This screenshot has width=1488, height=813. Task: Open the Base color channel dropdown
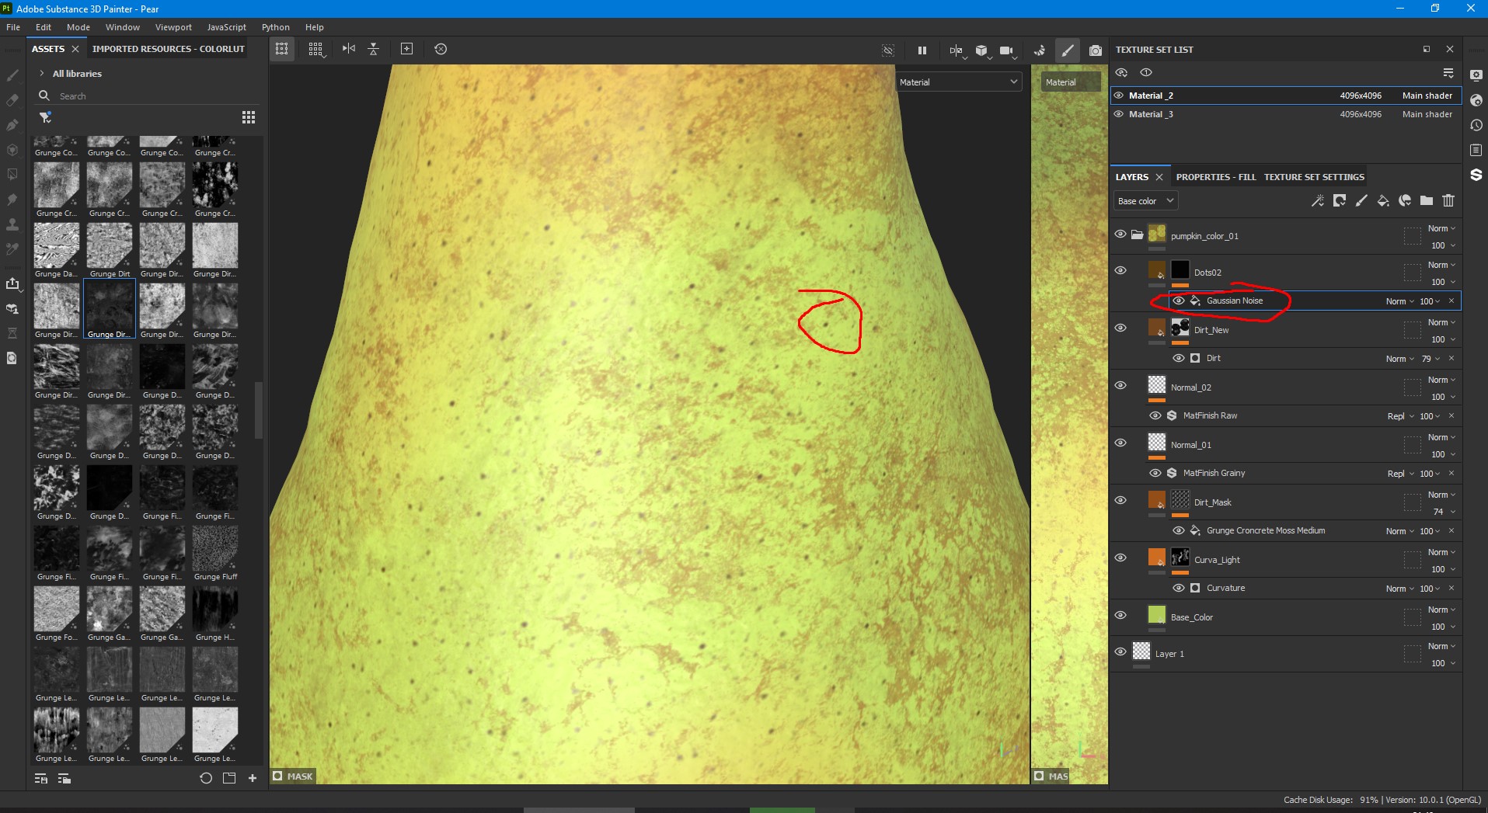point(1145,201)
